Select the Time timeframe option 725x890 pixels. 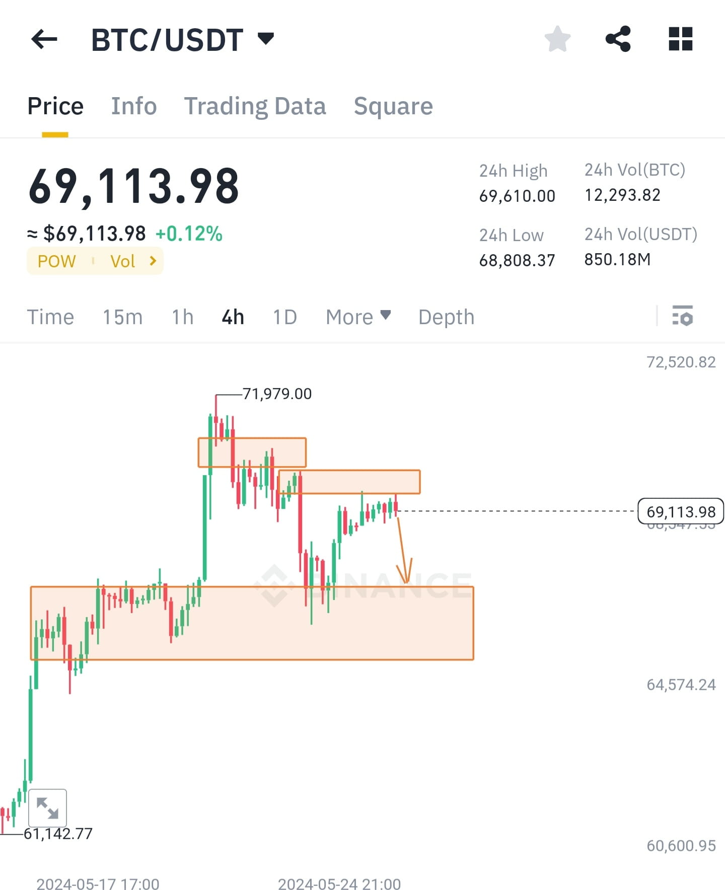coord(51,317)
